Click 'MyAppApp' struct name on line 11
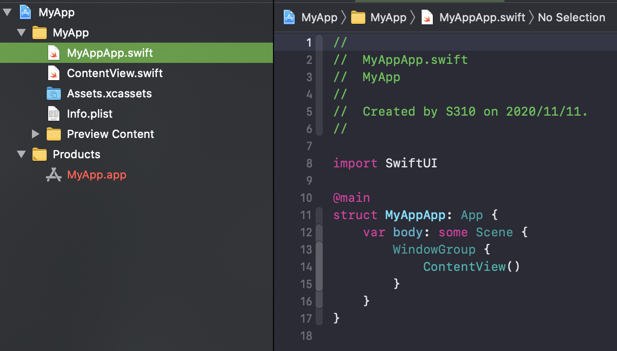Image resolution: width=617 pixels, height=351 pixels. 415,215
